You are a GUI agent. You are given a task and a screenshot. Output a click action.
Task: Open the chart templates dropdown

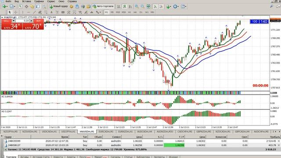(x=184, y=7)
